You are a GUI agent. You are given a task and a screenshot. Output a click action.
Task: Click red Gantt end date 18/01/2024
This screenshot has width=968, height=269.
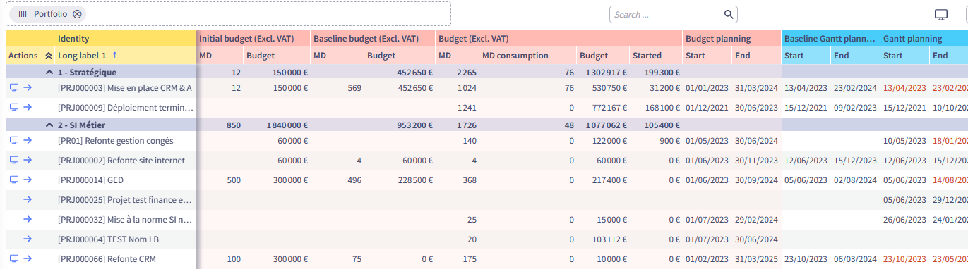[x=950, y=140]
